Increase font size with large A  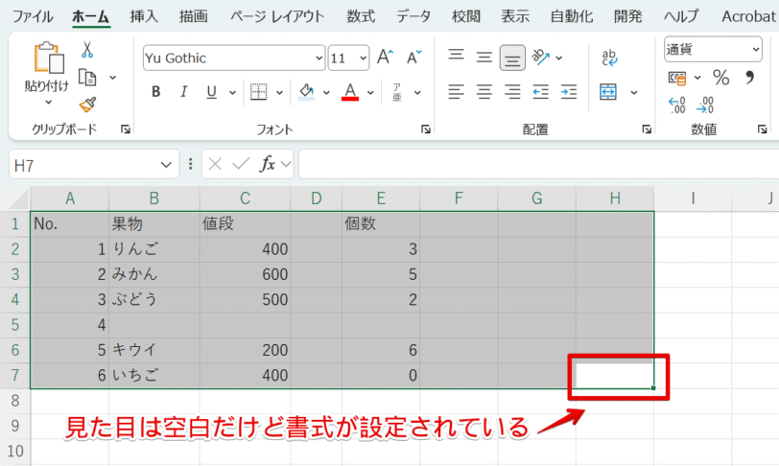385,58
